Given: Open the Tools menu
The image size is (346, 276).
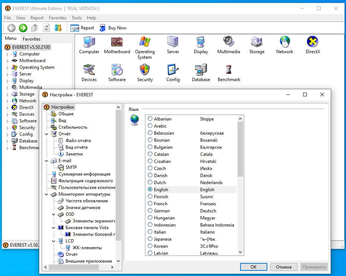Looking at the screenshot, I should click(76, 18).
